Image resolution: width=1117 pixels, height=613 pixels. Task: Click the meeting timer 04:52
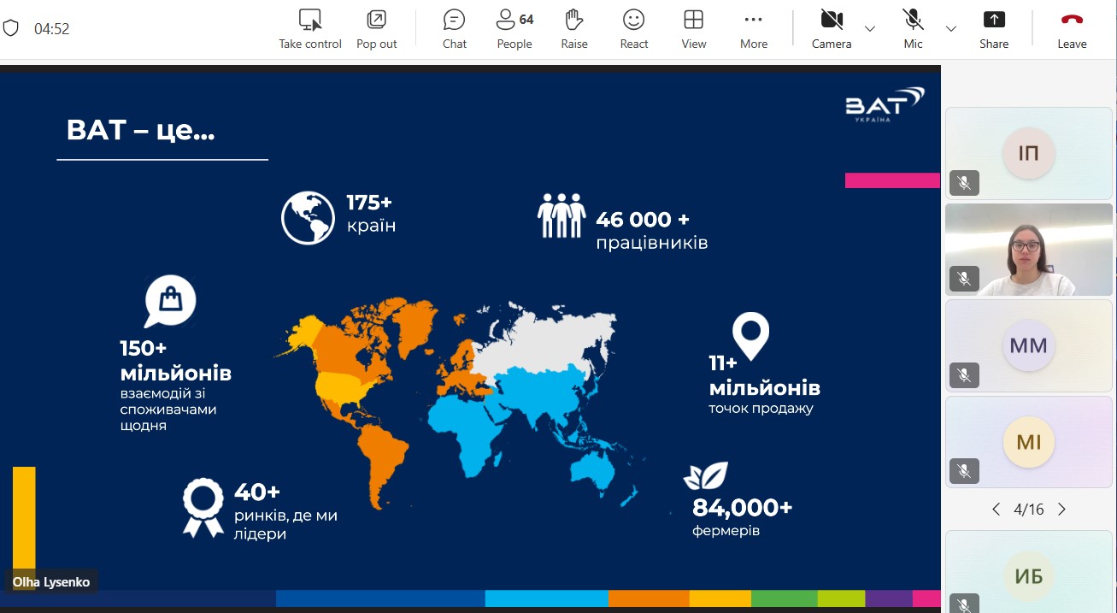pos(51,29)
